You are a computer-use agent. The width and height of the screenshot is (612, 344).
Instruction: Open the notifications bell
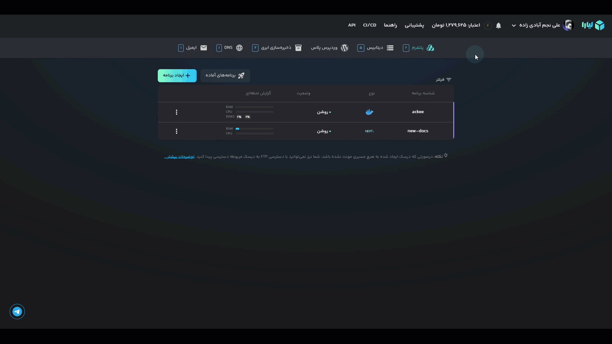pos(499,25)
